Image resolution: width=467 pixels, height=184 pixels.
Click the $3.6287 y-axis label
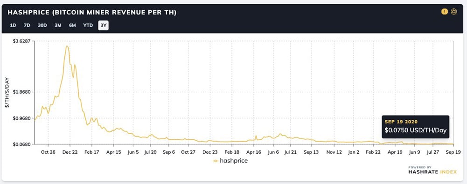(x=22, y=41)
